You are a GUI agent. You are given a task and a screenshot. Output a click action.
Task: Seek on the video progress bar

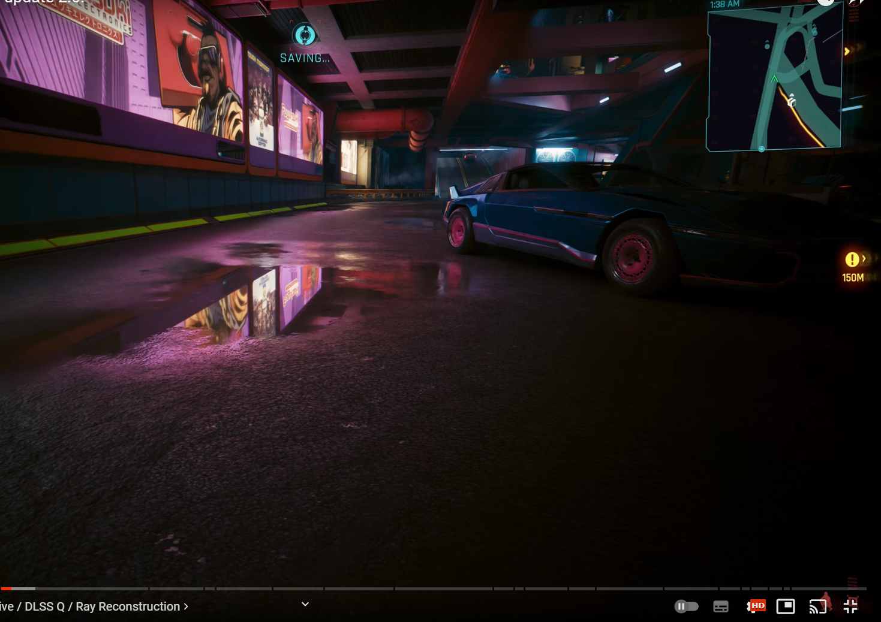433,588
